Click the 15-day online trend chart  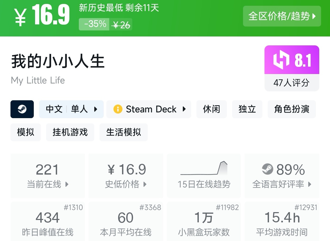204,168
